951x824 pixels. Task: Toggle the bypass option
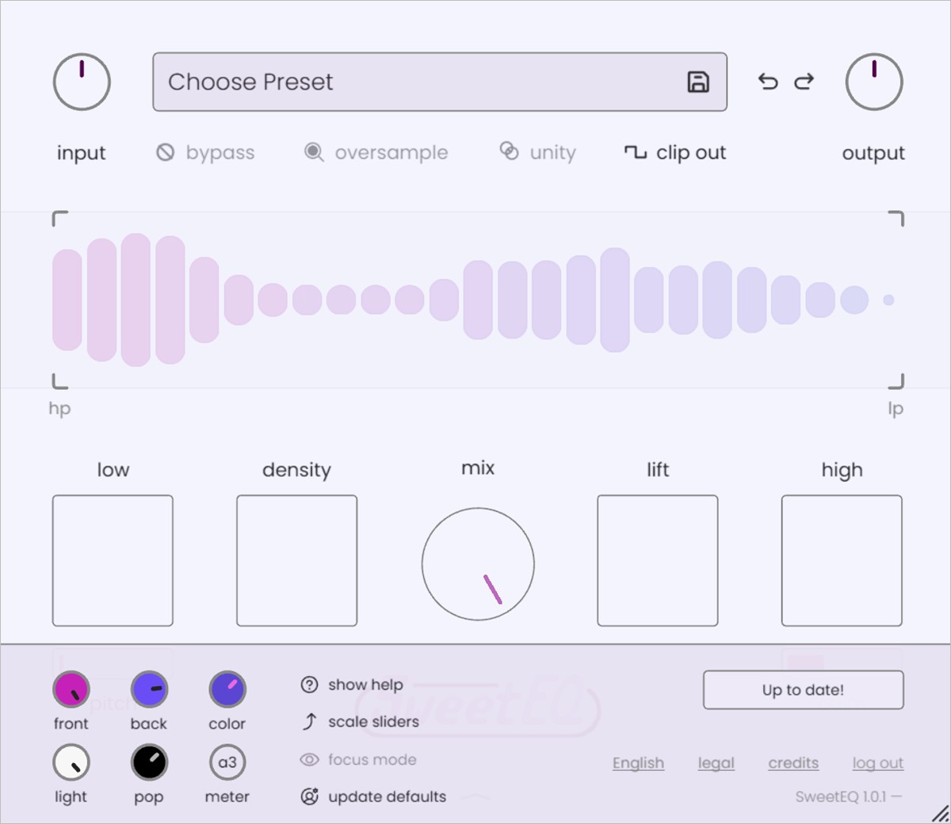(205, 152)
